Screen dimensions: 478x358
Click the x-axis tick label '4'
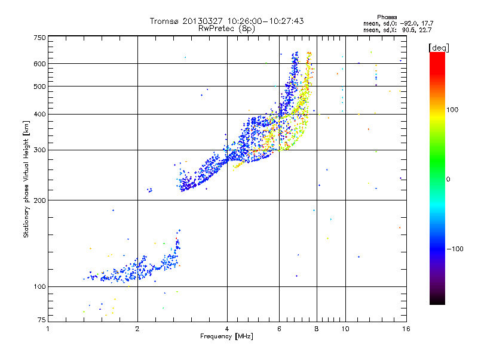coord(227,329)
